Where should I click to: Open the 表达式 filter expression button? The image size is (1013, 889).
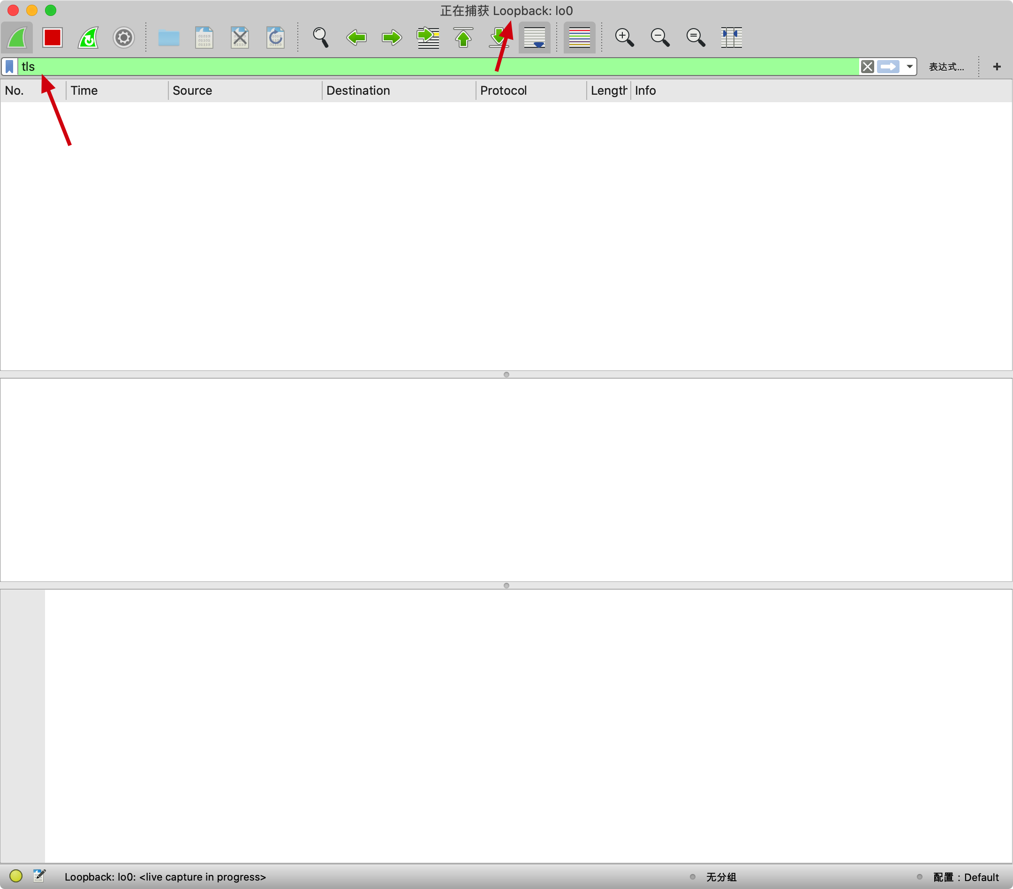[x=945, y=67]
